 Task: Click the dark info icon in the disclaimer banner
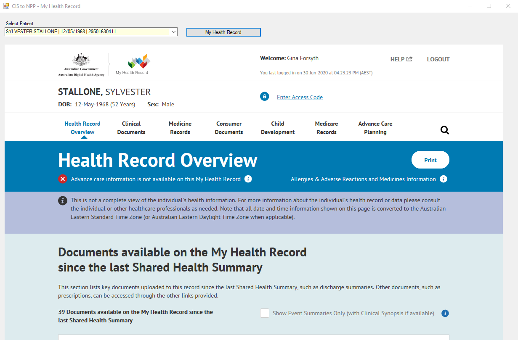[63, 200]
